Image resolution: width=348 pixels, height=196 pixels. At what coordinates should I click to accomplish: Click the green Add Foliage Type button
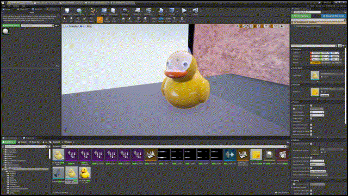pyautogui.click(x=11, y=26)
